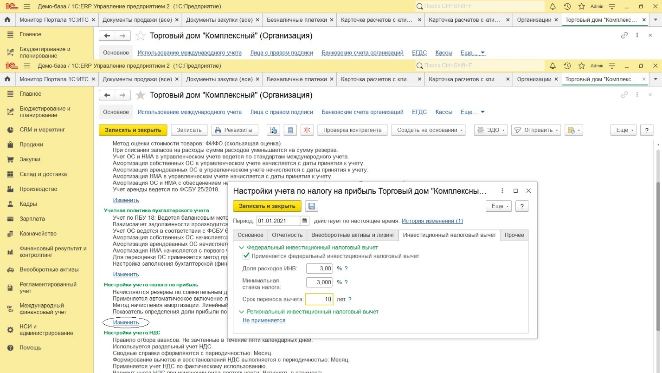Click the Минимальная ставка налога input field
This screenshot has height=373, width=662.
pyautogui.click(x=319, y=282)
